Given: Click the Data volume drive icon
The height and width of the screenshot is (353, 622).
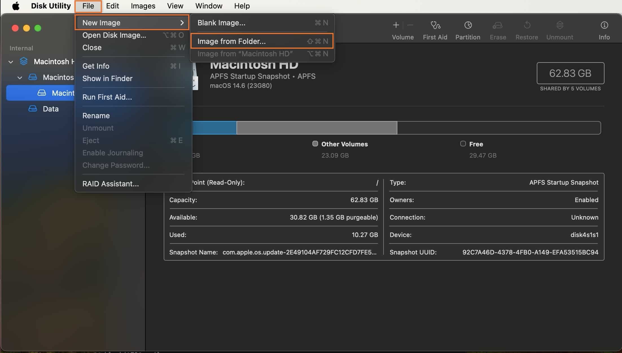Looking at the screenshot, I should [x=33, y=109].
